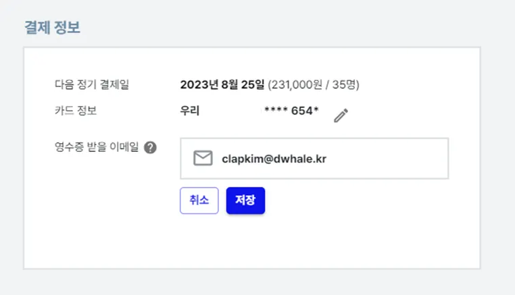Click the 35명 member count text
The width and height of the screenshot is (515, 295).
point(344,84)
